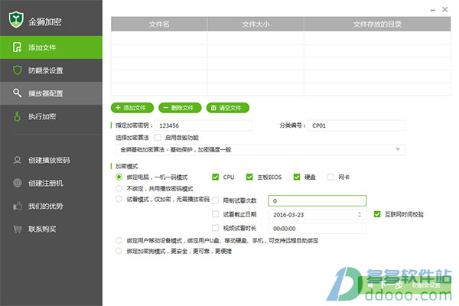Enable the 限制试看次数 checkbox
This screenshot has height=306, width=459.
pos(216,200)
